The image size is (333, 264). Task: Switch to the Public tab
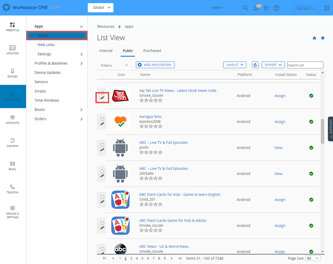click(128, 51)
